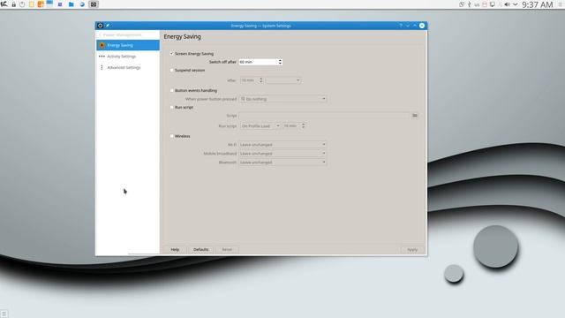Select Energy Saving in the sidebar
565x318 pixels.
127,45
